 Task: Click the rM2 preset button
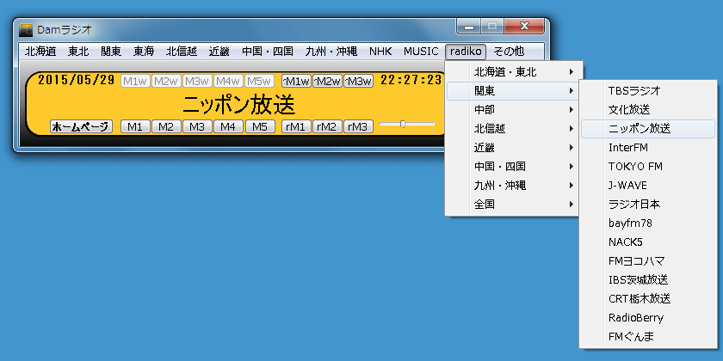[x=327, y=126]
